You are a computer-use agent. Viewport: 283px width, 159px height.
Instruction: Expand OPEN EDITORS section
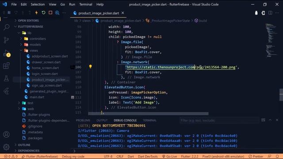(x=28, y=21)
